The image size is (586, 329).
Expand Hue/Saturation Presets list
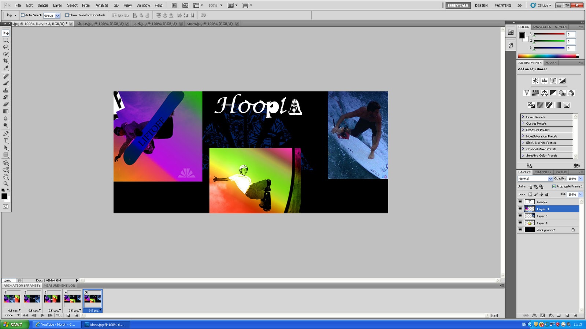pos(523,136)
